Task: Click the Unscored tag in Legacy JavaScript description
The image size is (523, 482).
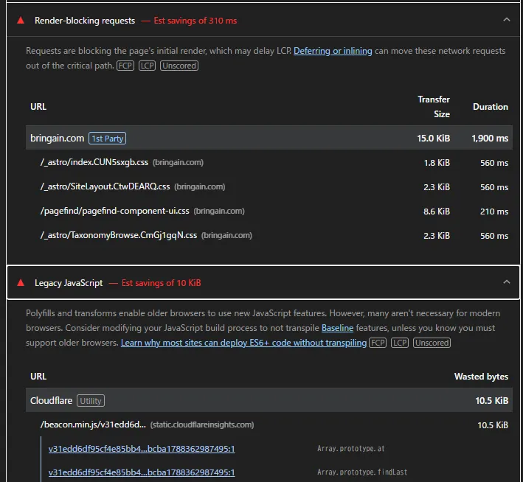Action: pos(432,343)
